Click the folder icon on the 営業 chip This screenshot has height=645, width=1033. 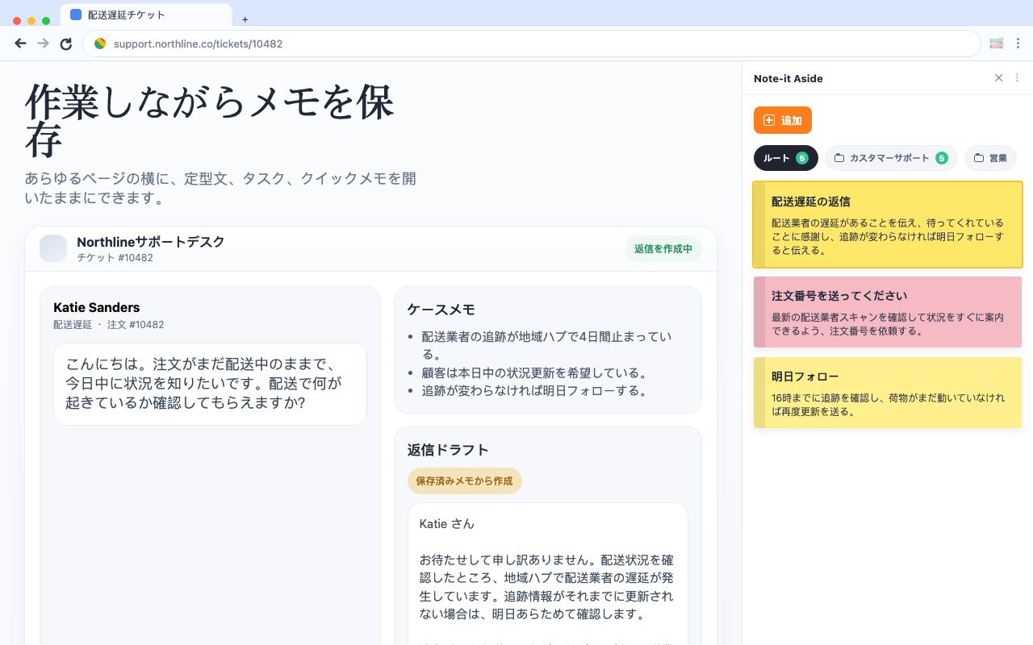979,158
